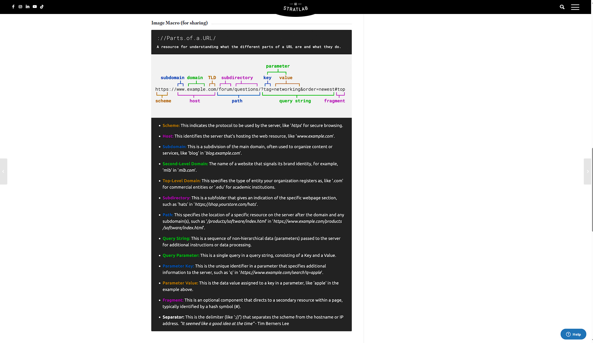Click the page vertical scrollbar
The image size is (593, 343).
click(592, 189)
